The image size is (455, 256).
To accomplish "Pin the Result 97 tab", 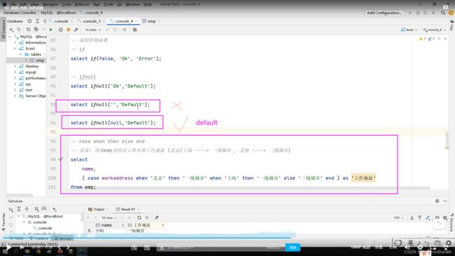I will [156, 218].
